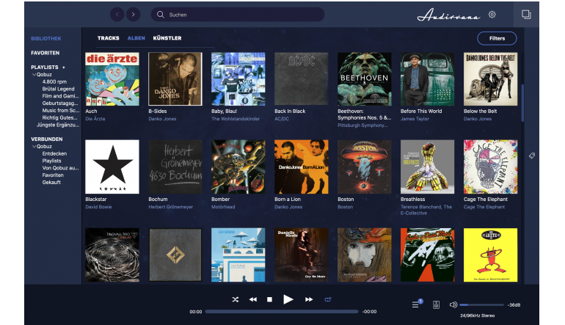
Task: Open the Auch album cover
Action: 112,79
